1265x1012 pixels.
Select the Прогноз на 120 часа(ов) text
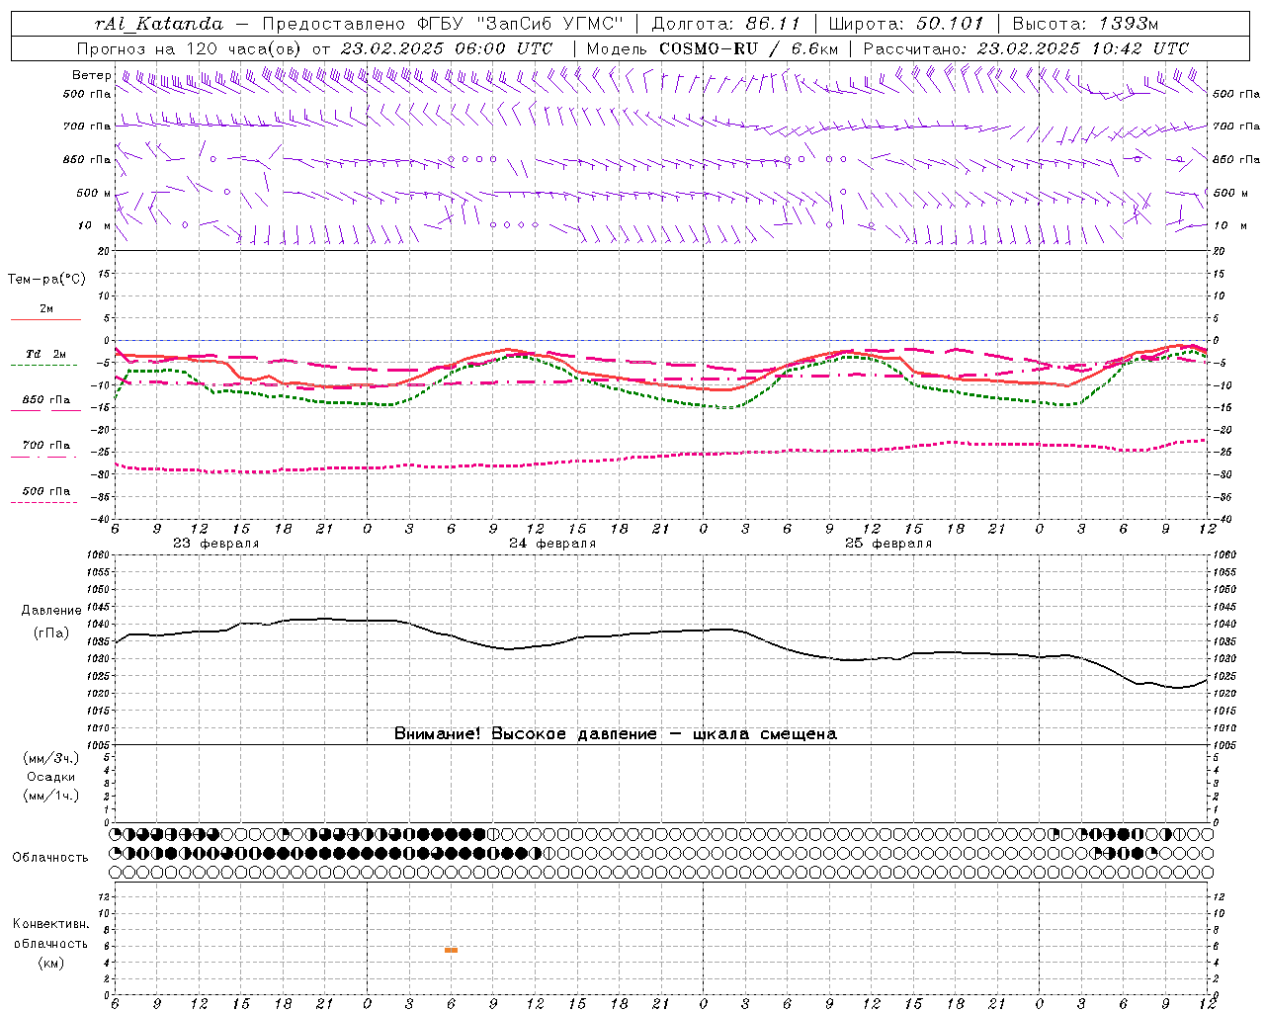[x=191, y=48]
